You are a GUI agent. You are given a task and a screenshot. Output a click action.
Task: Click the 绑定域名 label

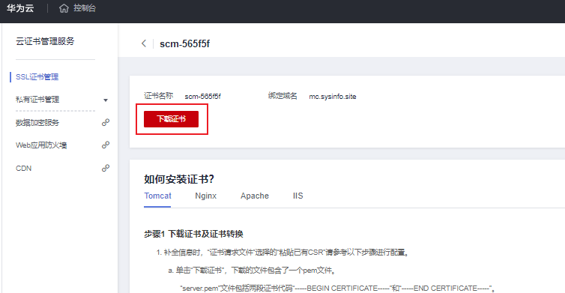[x=282, y=96]
